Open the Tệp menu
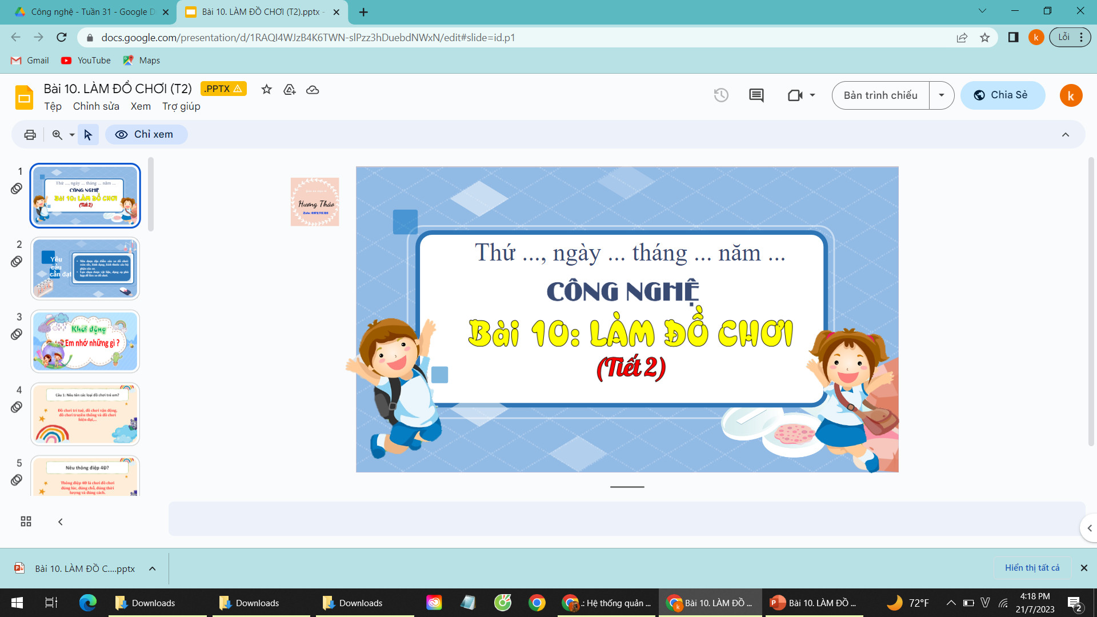This screenshot has width=1097, height=617. pyautogui.click(x=53, y=106)
